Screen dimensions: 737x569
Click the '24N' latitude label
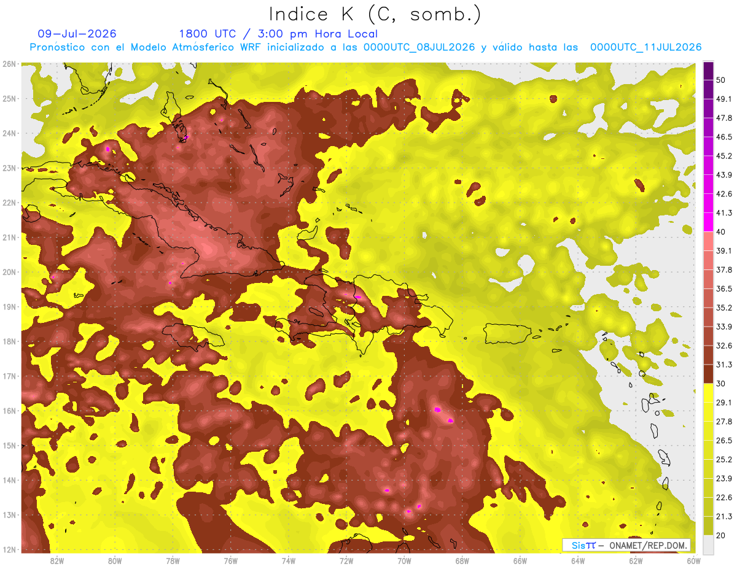(9, 133)
